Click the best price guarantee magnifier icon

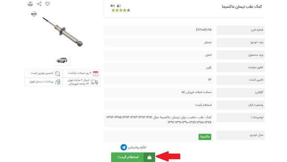click(57, 73)
